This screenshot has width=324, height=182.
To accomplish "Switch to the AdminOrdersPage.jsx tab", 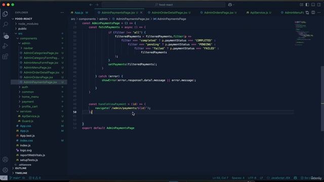I will 219,13.
